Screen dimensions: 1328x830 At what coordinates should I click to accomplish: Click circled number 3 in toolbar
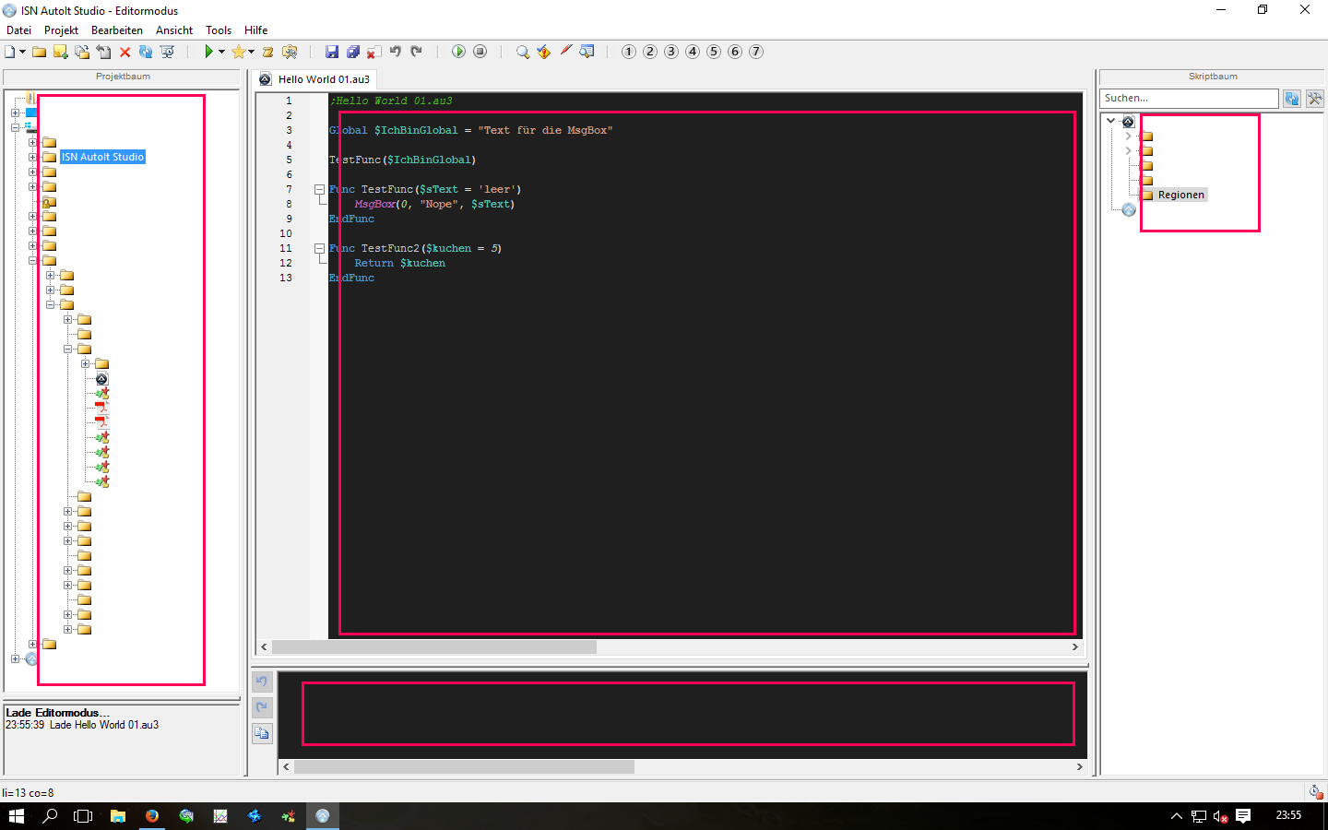coord(671,52)
